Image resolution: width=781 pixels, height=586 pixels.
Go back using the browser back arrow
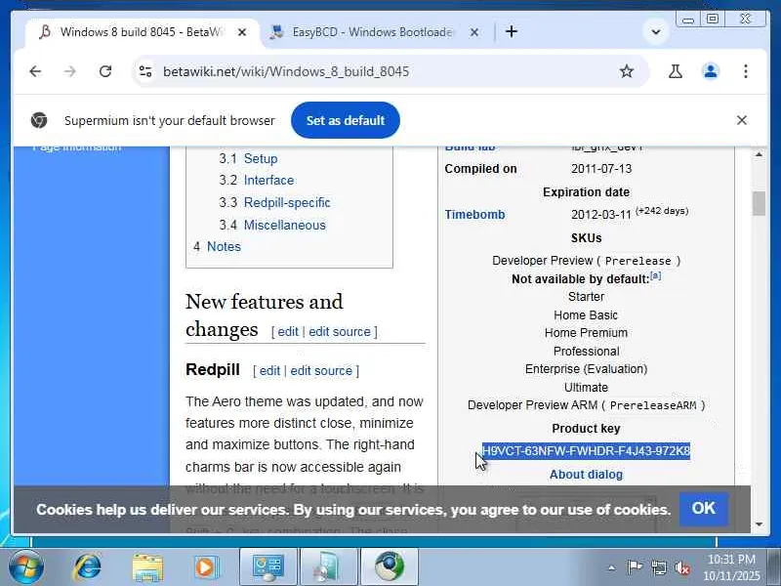coord(35,71)
